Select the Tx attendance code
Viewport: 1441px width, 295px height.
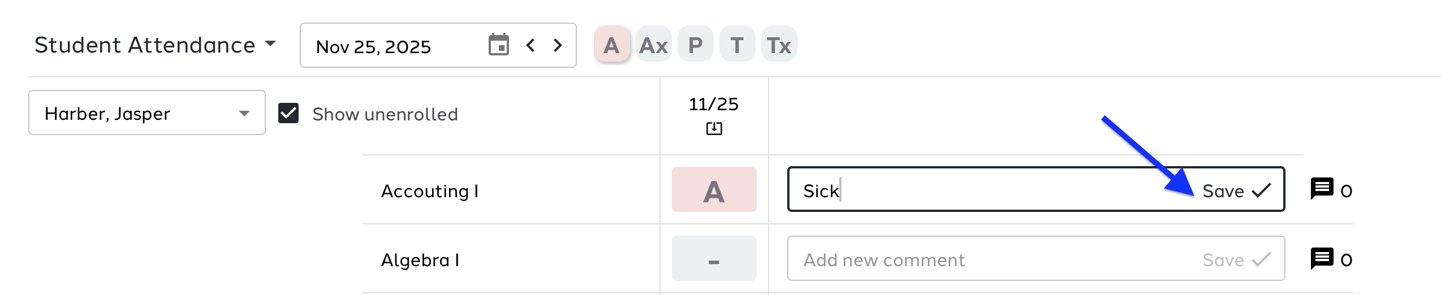779,45
